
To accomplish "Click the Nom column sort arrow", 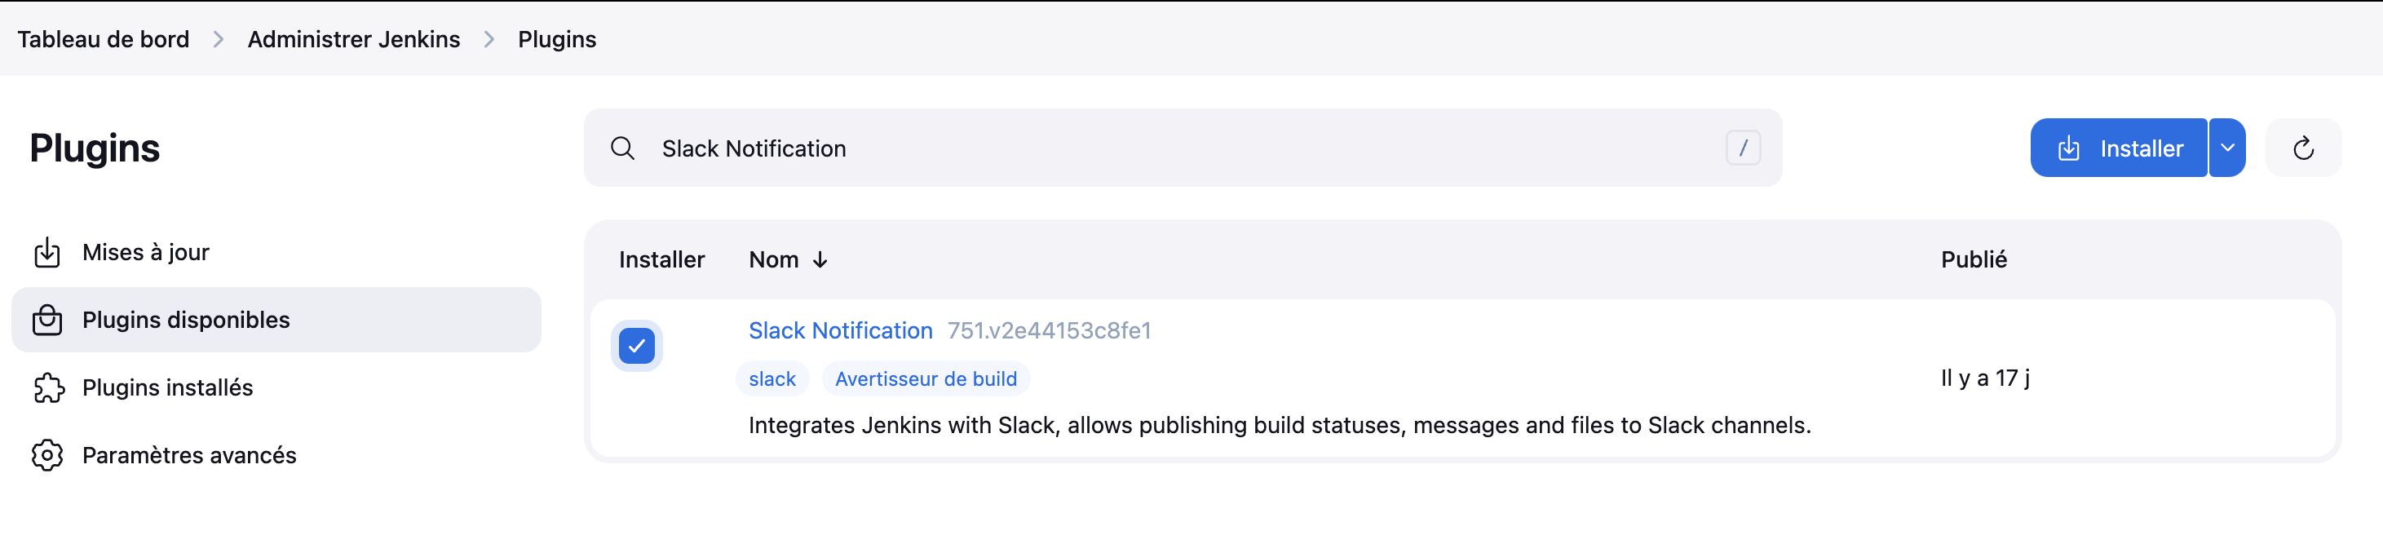I will 820,261.
